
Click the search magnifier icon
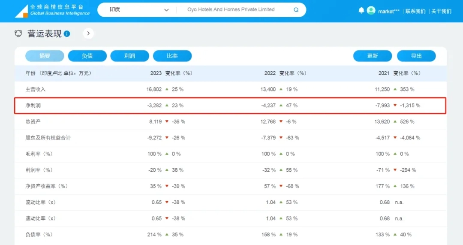296,10
